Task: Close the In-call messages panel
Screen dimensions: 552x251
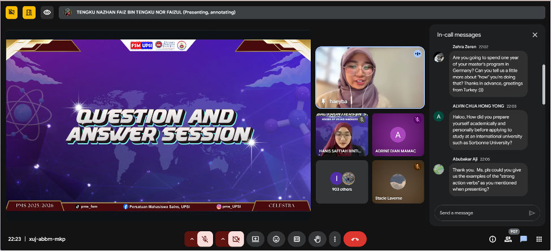Action: point(534,35)
